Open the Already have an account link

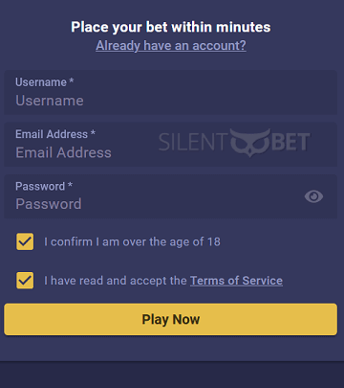(x=171, y=46)
